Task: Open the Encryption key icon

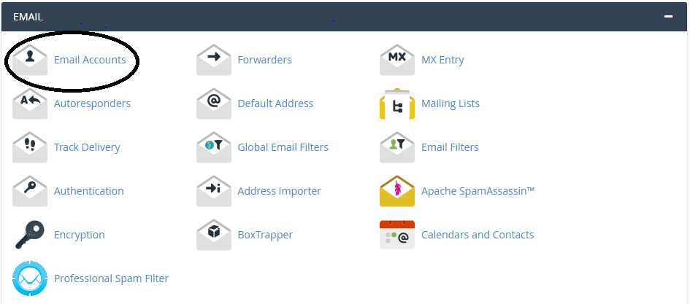Action: [30, 235]
